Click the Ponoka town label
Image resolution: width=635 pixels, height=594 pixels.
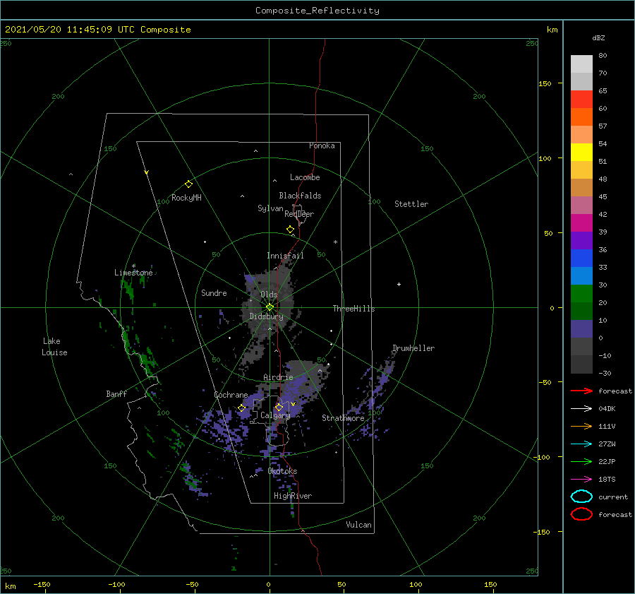322,146
